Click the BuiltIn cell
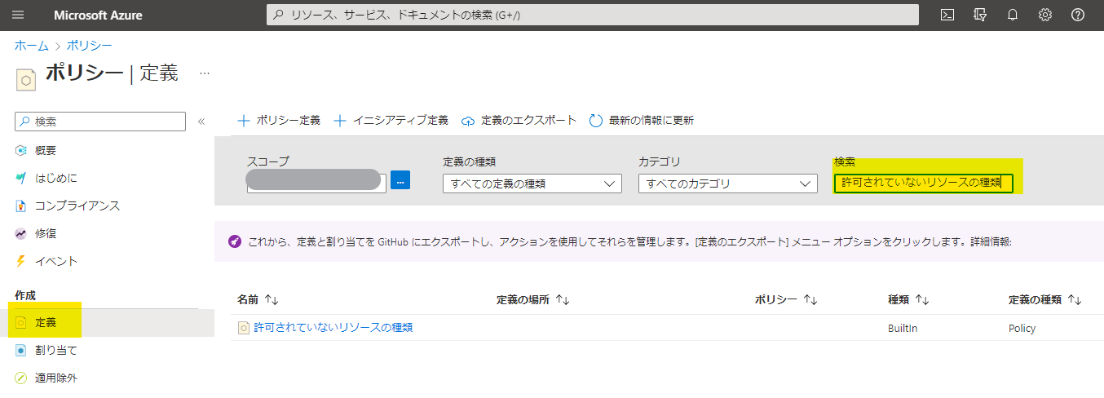Screen dimensions: 1104x398 [903, 328]
